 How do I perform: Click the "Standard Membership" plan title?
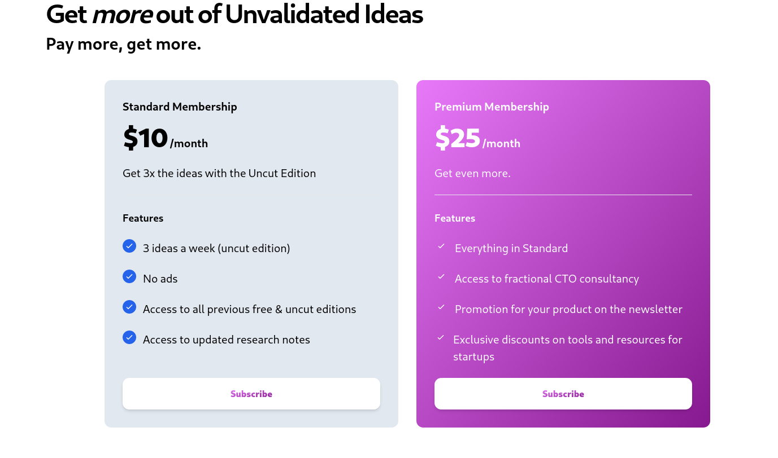(180, 107)
